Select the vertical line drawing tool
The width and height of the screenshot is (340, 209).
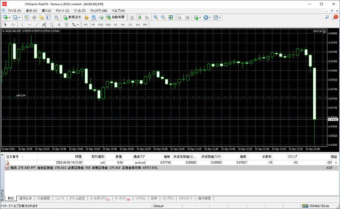click(x=22, y=25)
